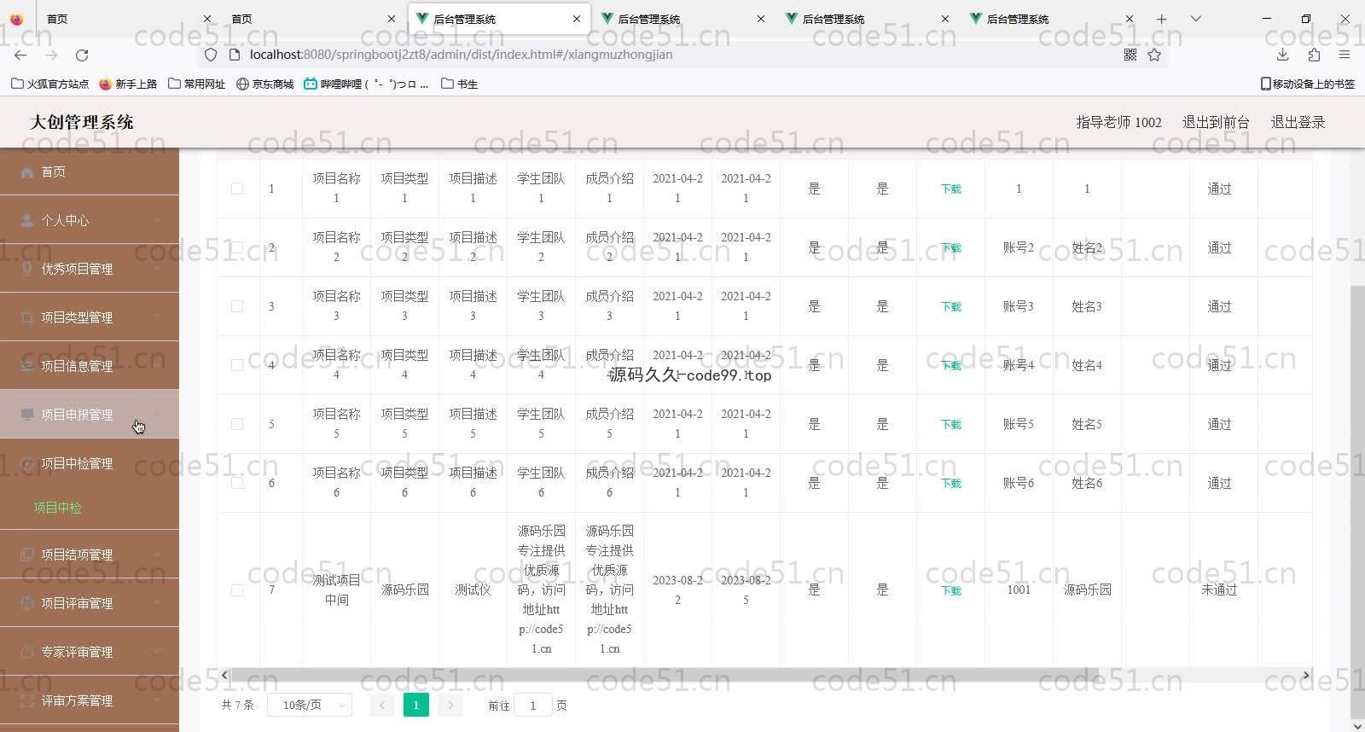
Task: Open the 10条/页 page size dropdown
Action: [310, 705]
